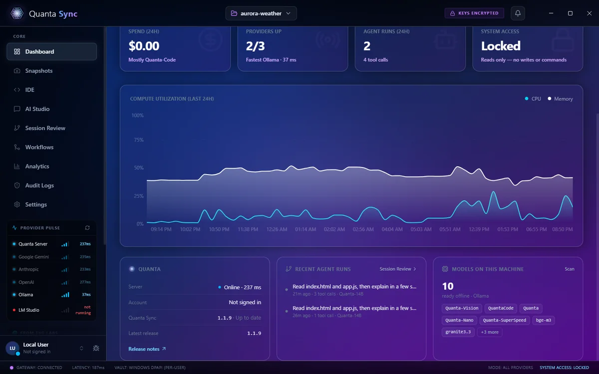Click the Quanta Sync logo icon

(x=17, y=13)
